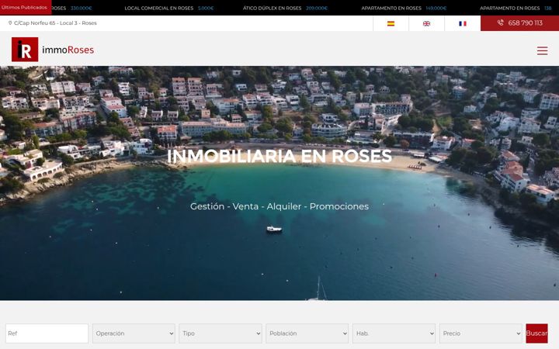This screenshot has height=349, width=559.
Task: Select the French flag language
Action: pyautogui.click(x=463, y=23)
